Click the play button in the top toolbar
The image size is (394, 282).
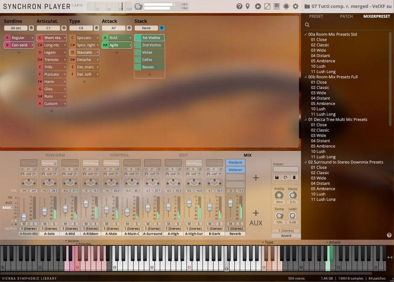click(x=258, y=6)
